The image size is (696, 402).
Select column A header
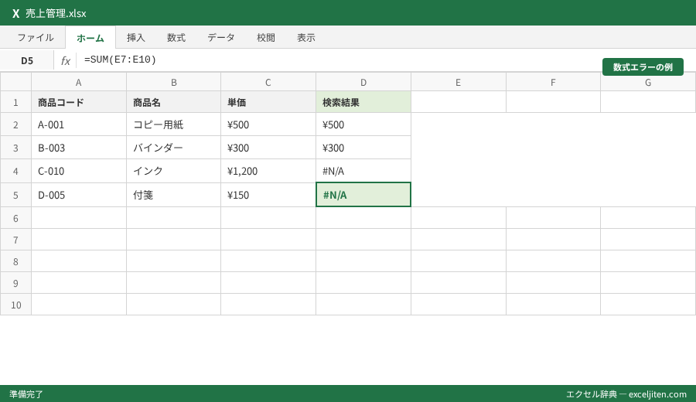click(x=79, y=82)
